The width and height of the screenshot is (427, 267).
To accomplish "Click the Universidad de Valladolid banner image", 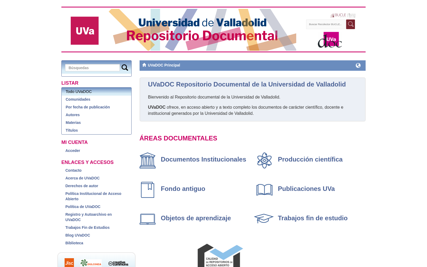I will pyautogui.click(x=203, y=30).
